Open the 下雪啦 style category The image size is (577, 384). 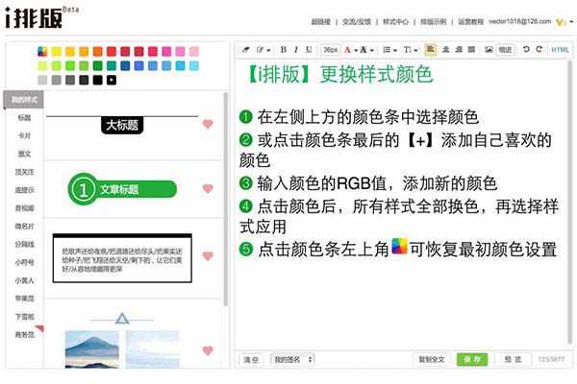tap(25, 317)
